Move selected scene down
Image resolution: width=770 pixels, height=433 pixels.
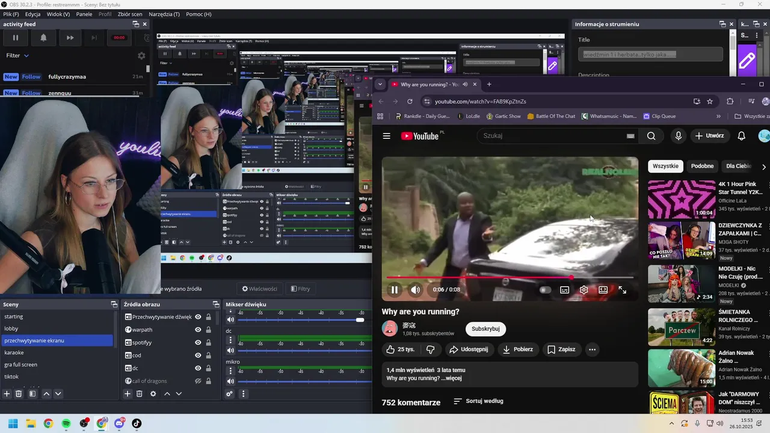pyautogui.click(x=58, y=394)
